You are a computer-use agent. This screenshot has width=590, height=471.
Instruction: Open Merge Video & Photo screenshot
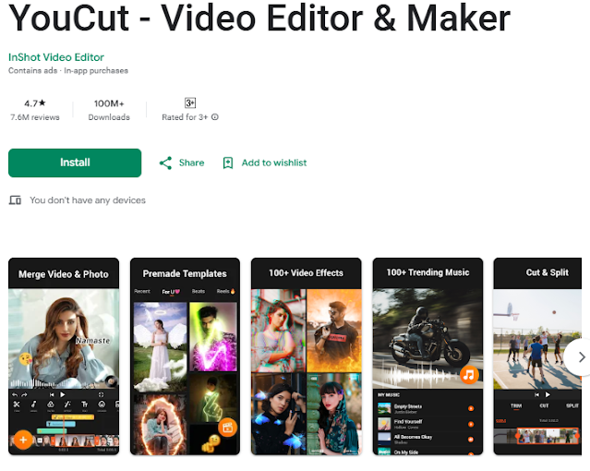tap(64, 356)
